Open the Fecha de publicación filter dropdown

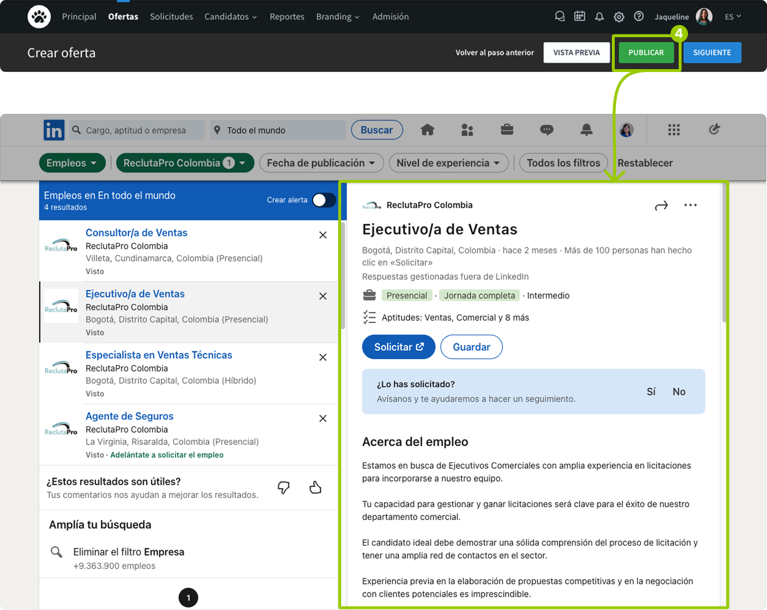click(x=321, y=163)
